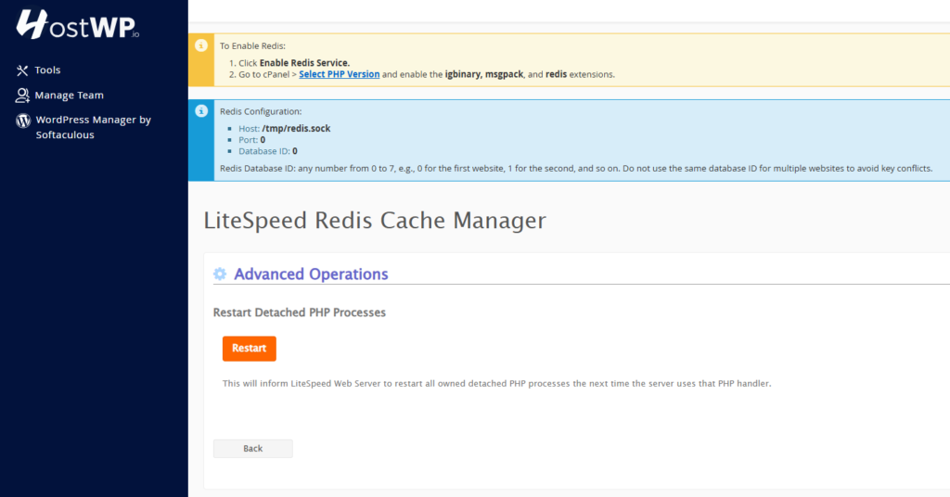Viewport: 950px width, 497px height.
Task: Follow the Select PHP Version link
Action: coord(340,74)
